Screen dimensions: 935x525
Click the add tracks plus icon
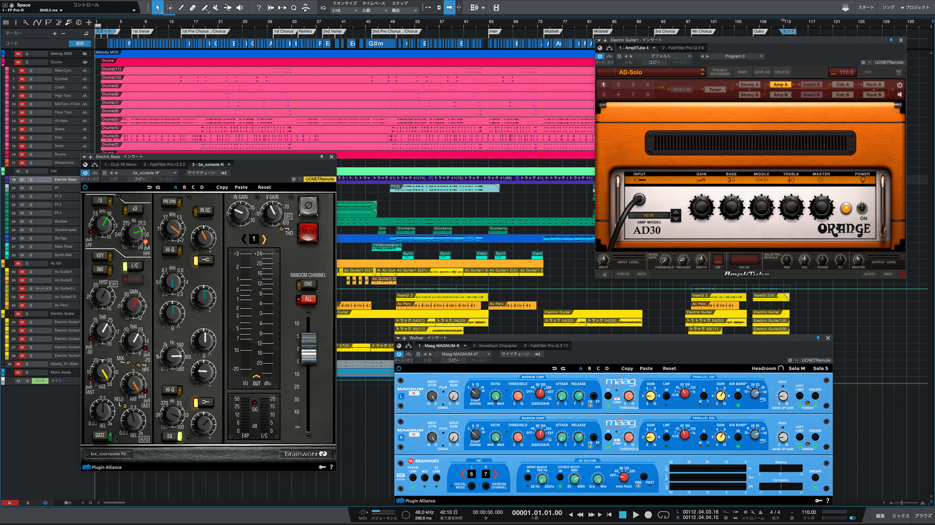pos(89,22)
